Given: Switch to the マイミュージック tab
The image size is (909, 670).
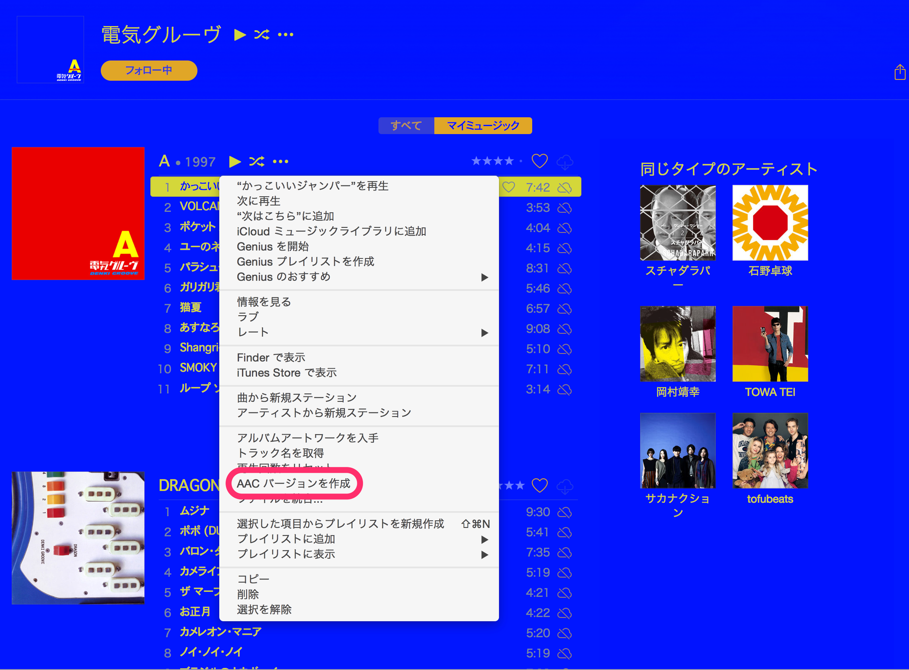Looking at the screenshot, I should point(483,126).
